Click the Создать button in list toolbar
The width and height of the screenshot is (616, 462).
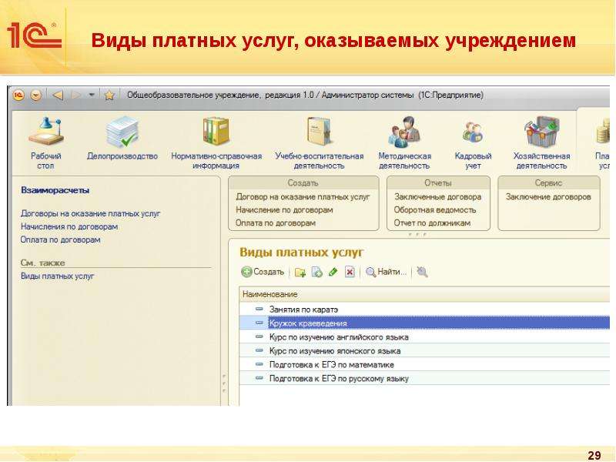263,272
